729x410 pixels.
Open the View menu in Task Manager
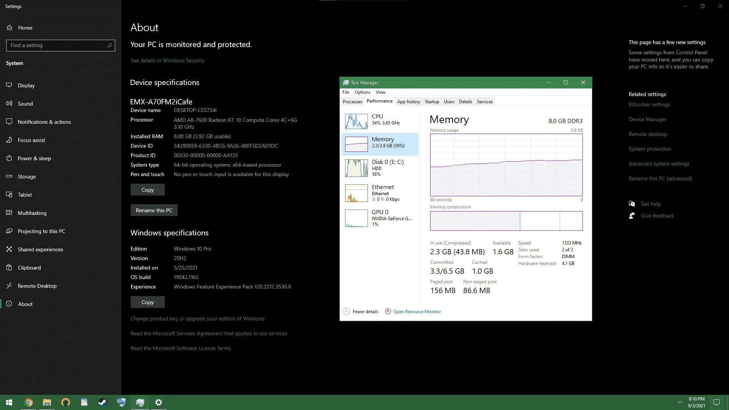[x=380, y=92]
